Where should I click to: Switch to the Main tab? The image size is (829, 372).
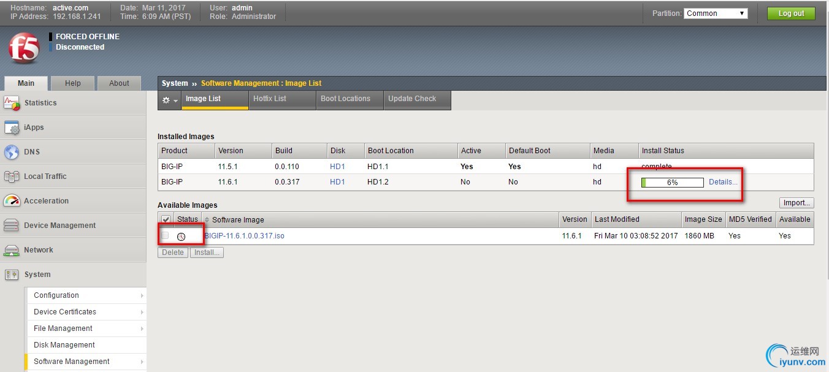coord(26,83)
